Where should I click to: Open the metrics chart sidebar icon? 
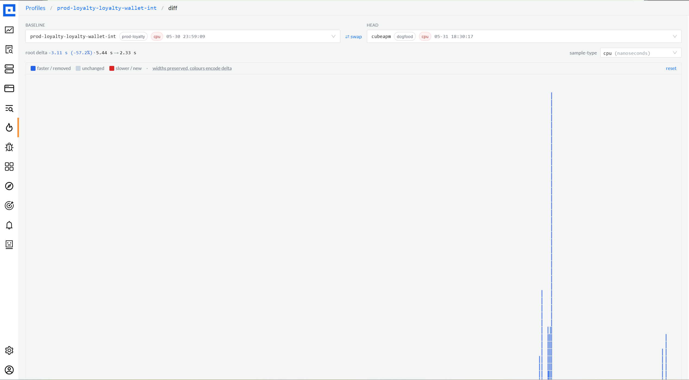pos(9,30)
